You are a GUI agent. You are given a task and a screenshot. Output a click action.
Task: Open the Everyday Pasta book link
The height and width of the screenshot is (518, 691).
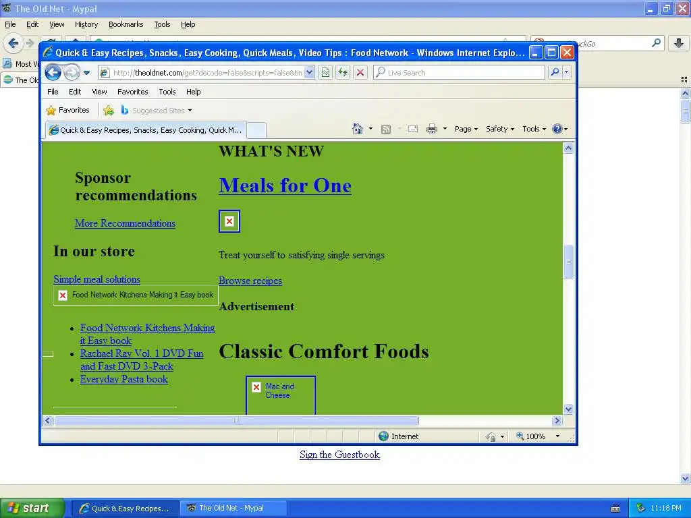click(124, 379)
